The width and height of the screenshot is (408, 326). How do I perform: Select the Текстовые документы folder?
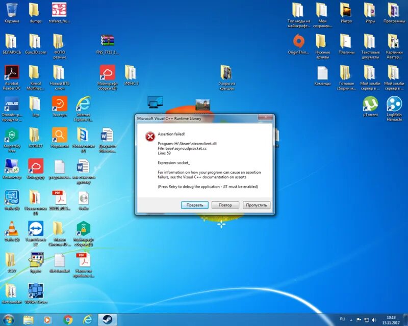point(370,46)
